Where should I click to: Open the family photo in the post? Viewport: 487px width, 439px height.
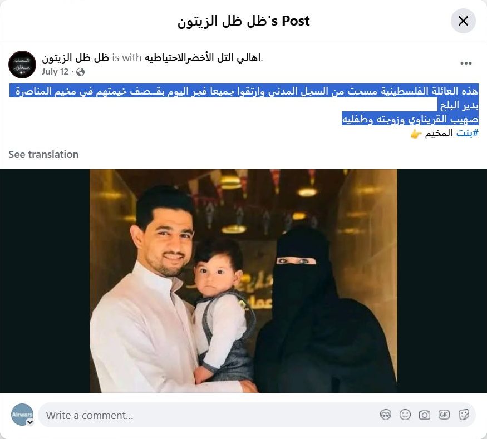click(244, 280)
